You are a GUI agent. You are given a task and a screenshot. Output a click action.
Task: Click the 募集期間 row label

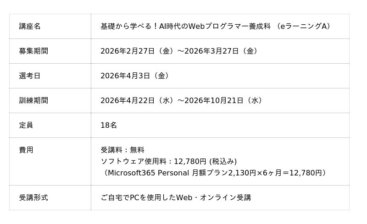coord(33,51)
